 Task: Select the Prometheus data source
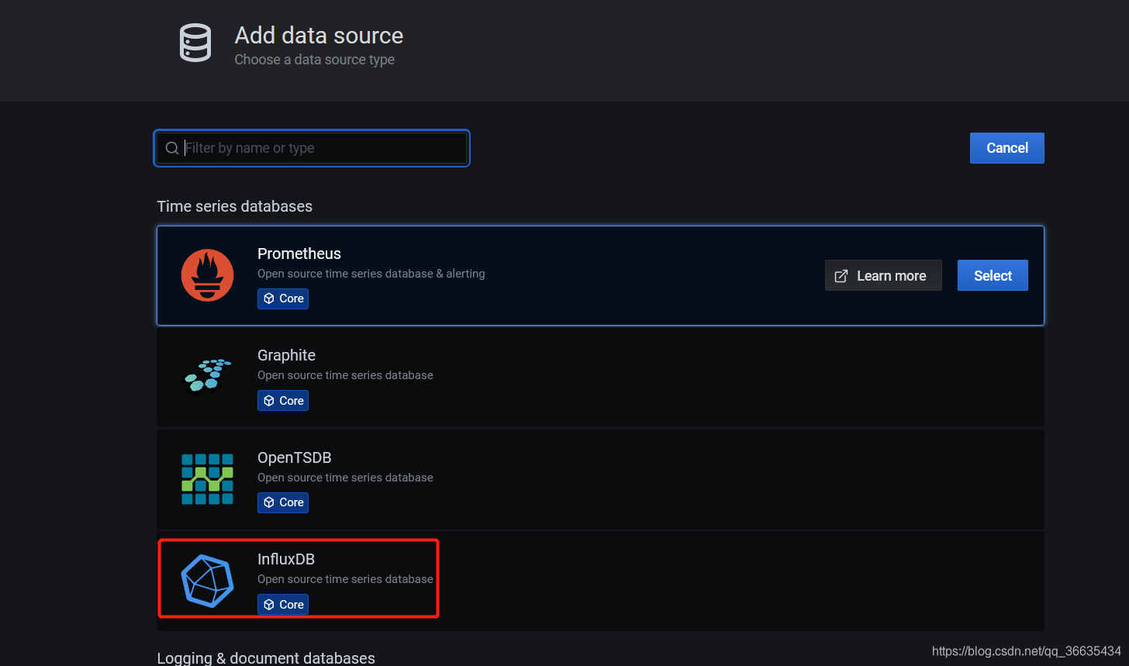point(993,275)
